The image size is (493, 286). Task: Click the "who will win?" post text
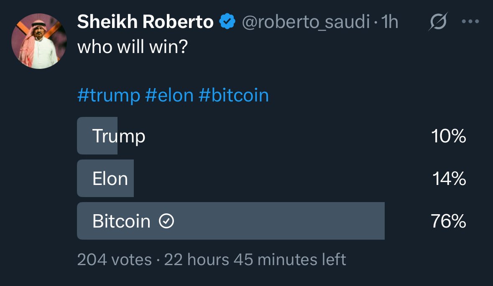pyautogui.click(x=133, y=47)
